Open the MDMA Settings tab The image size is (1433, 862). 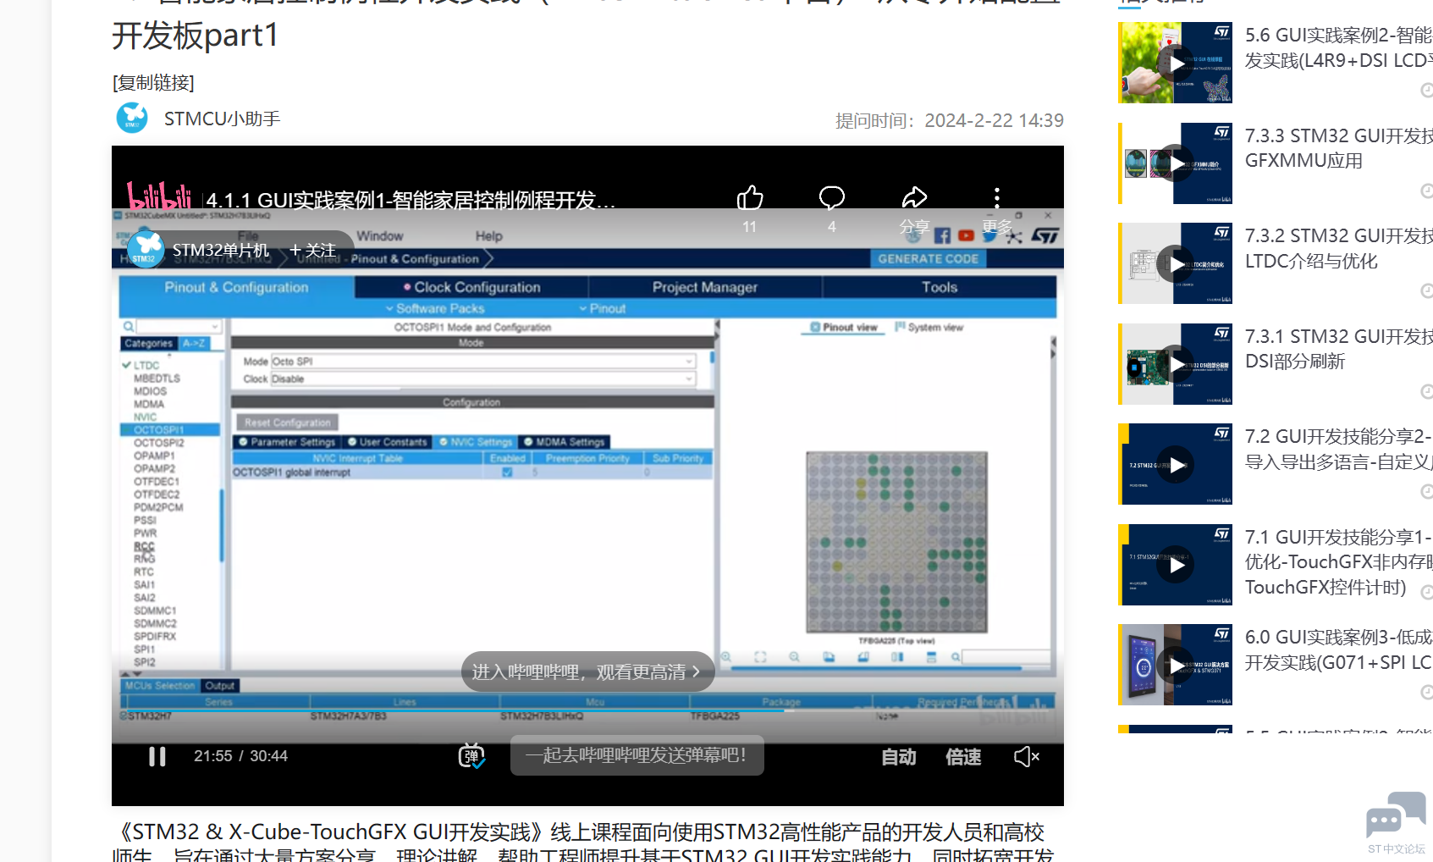565,442
